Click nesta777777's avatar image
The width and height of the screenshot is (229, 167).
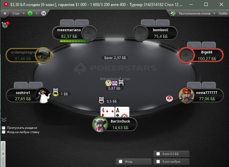(186, 96)
